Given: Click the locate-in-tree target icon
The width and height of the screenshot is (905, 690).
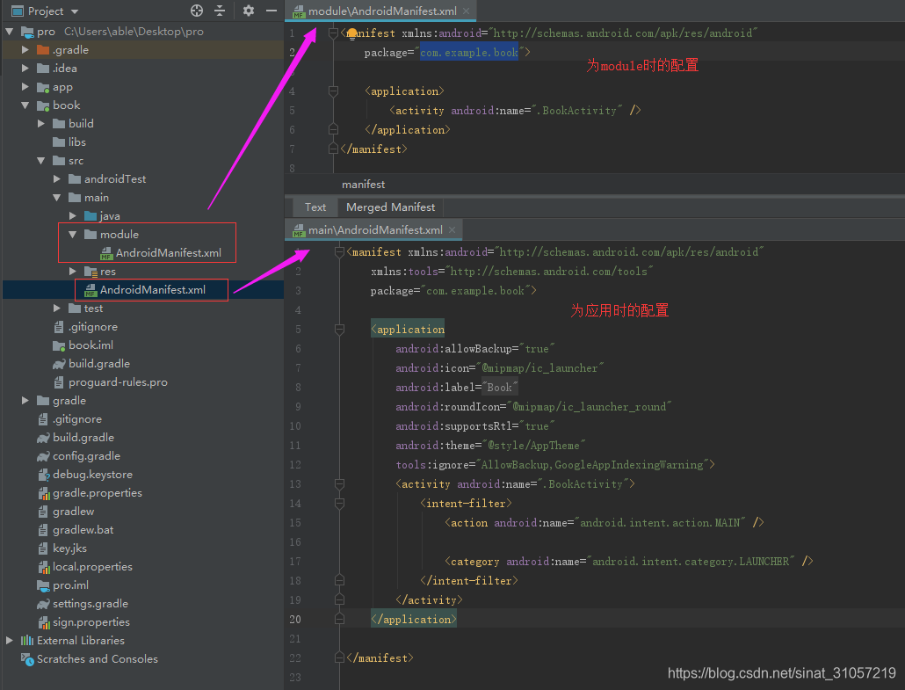Looking at the screenshot, I should pyautogui.click(x=196, y=11).
